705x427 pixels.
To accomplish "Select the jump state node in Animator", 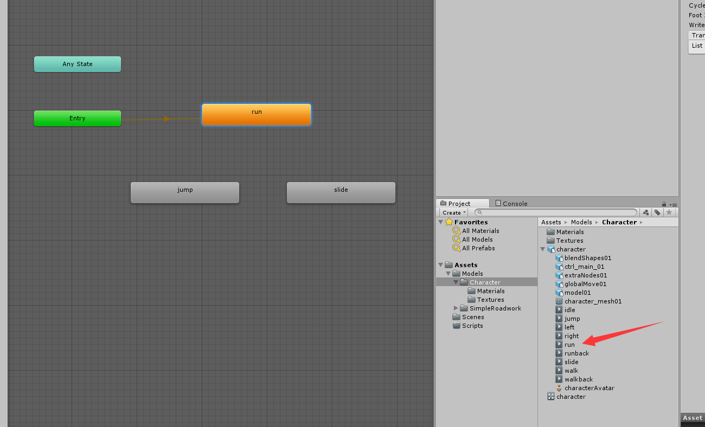I will (185, 192).
